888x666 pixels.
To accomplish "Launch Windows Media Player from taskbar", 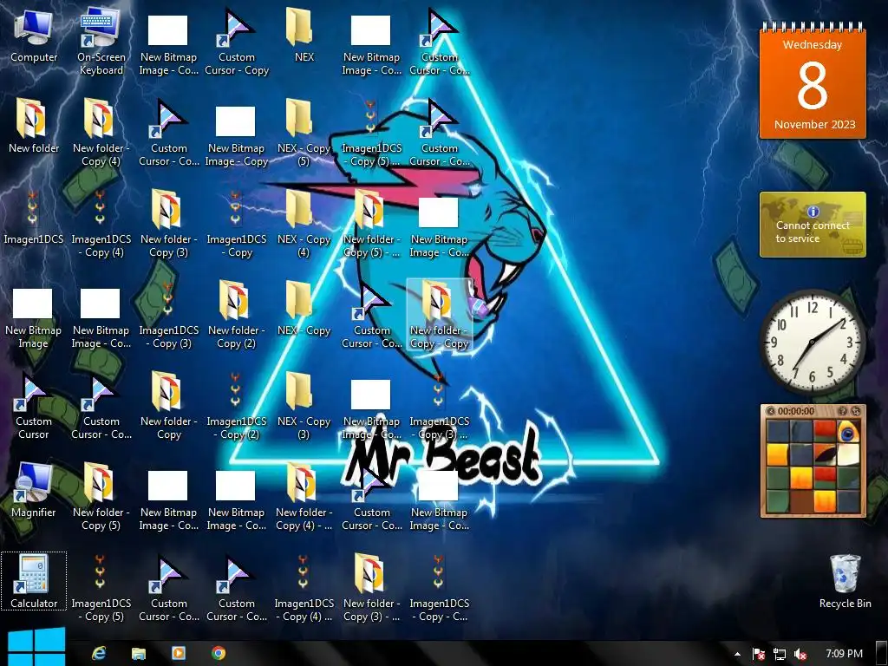I will [x=179, y=653].
